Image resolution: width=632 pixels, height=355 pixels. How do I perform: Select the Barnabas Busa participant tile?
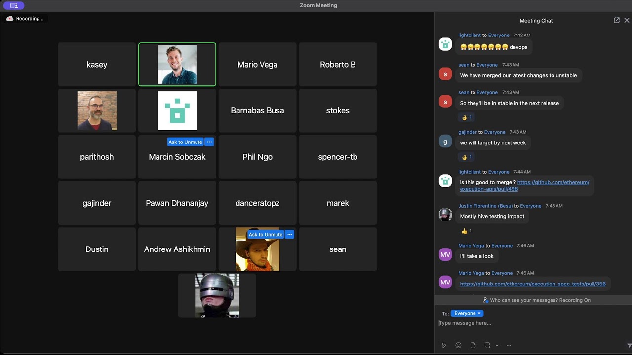258,110
